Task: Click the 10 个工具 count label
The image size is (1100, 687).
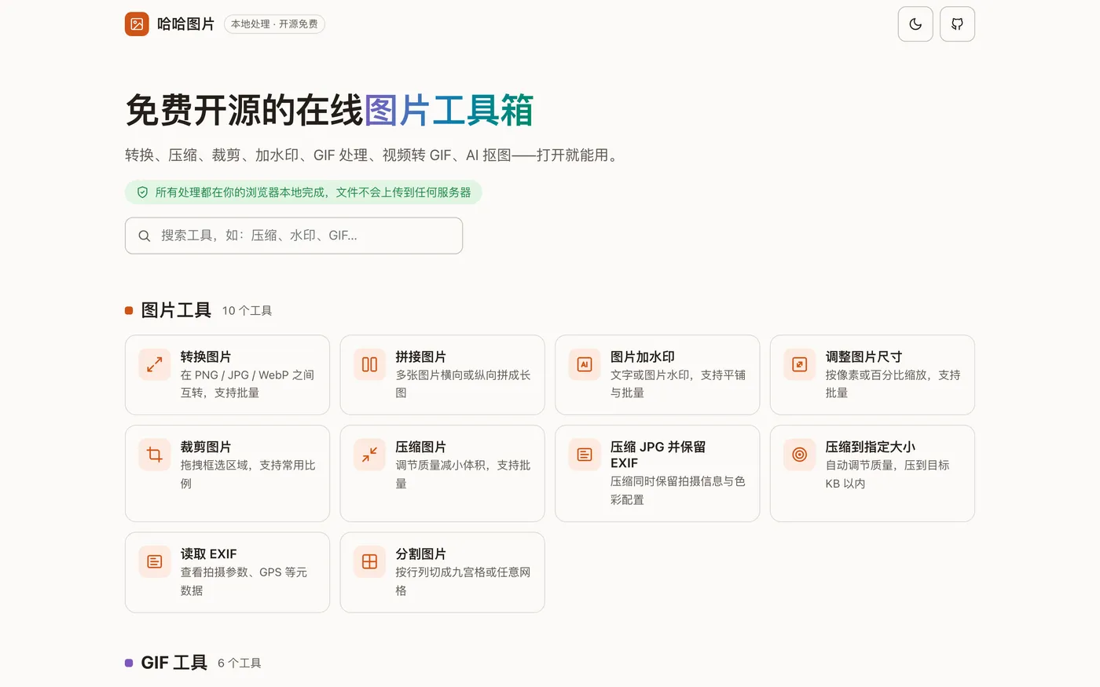Action: coord(247,311)
